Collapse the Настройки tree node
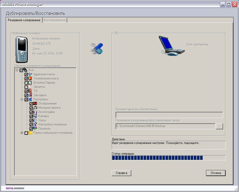The width and height of the screenshot is (239, 192). tap(22, 100)
